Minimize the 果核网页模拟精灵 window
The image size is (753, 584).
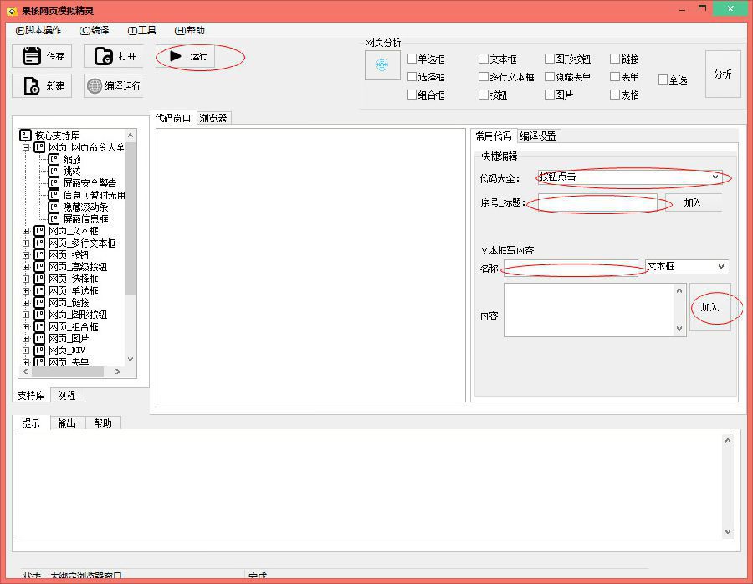pyautogui.click(x=683, y=9)
